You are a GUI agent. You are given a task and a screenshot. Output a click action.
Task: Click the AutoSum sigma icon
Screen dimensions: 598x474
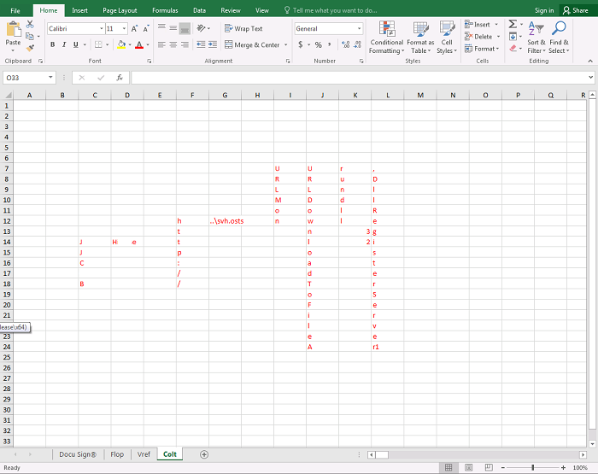pos(512,25)
